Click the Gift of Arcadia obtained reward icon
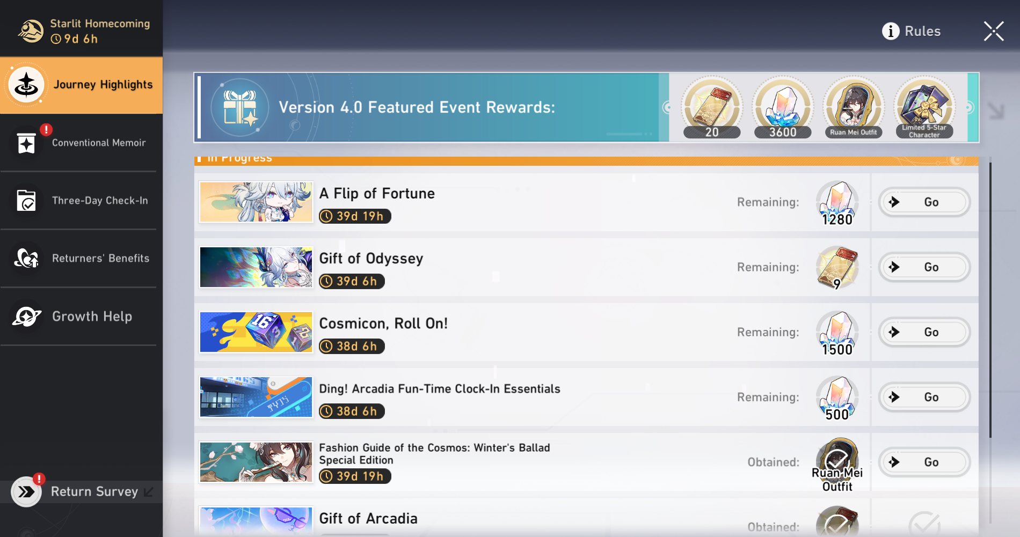This screenshot has height=537, width=1020. pyautogui.click(x=837, y=521)
